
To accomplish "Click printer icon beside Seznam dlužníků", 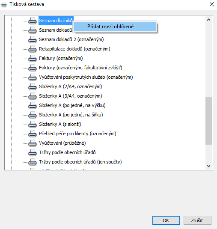I will click(x=33, y=21).
